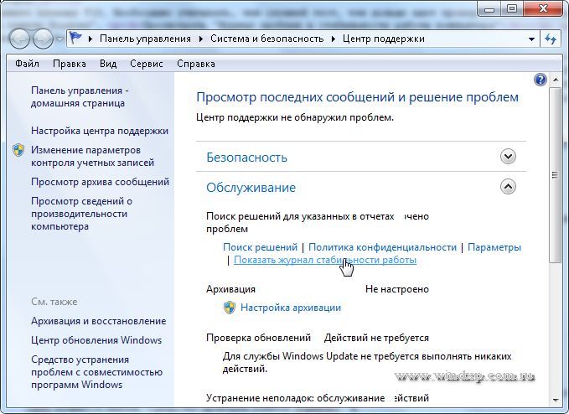Click Показать журнал стабильности работы

(x=325, y=260)
